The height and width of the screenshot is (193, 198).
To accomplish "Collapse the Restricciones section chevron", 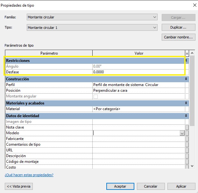I will point(186,60).
